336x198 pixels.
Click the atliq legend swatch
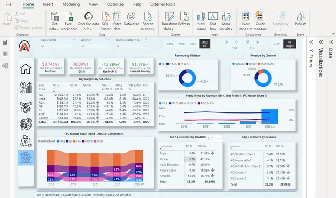(58, 142)
